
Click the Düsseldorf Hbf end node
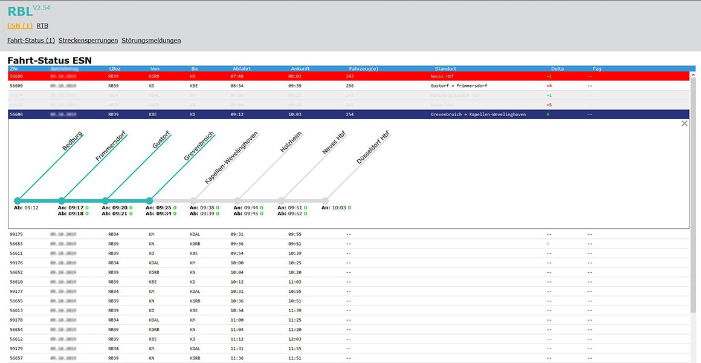coord(325,200)
